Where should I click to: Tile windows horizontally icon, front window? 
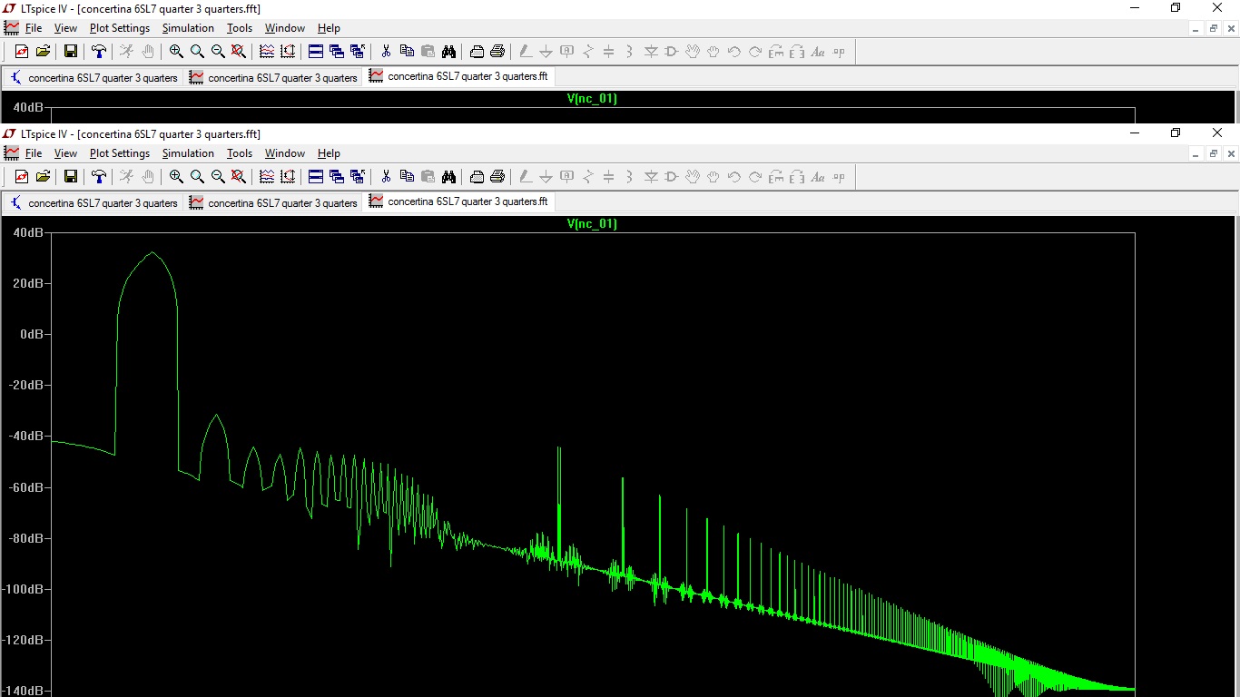point(316,177)
